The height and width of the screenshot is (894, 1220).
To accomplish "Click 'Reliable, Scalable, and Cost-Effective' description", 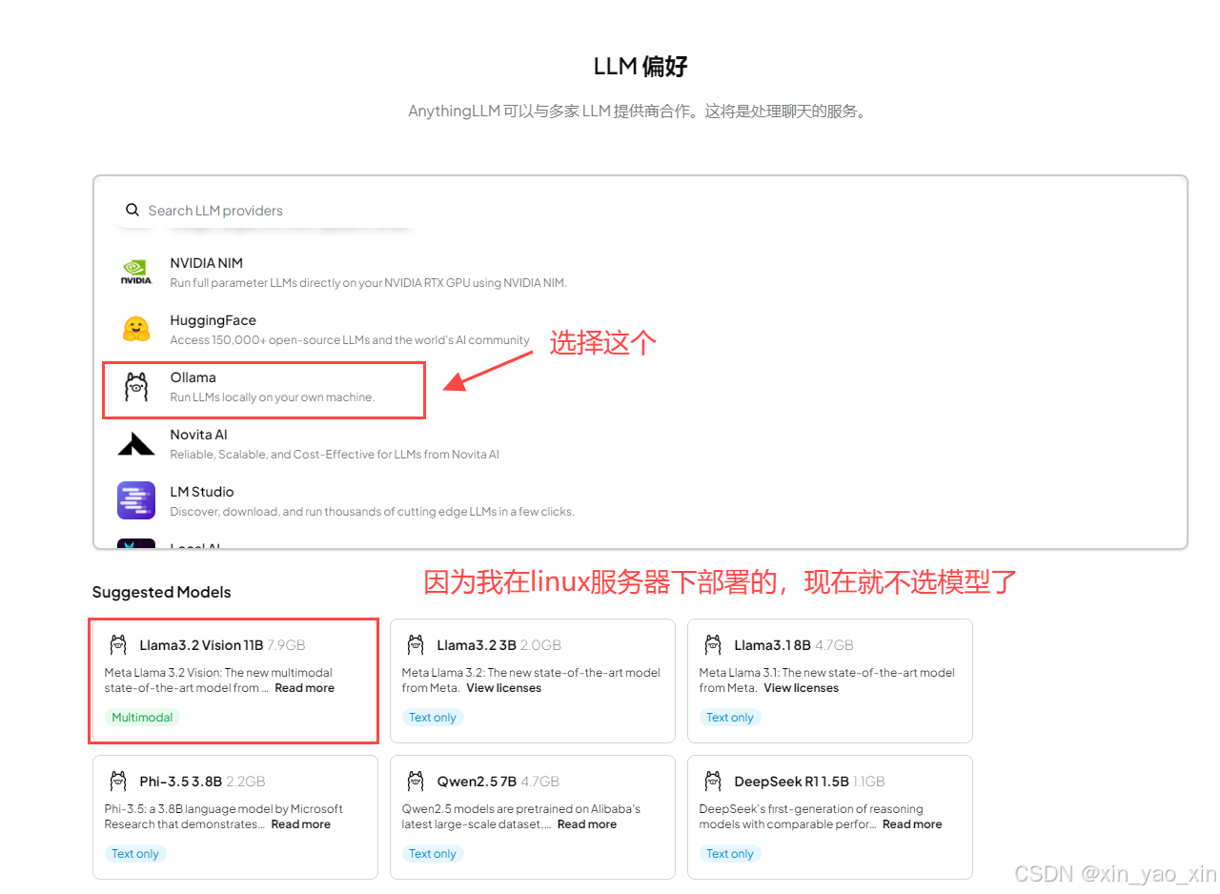I will click(x=335, y=455).
